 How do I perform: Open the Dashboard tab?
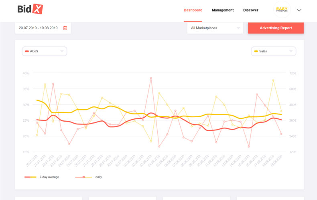point(193,10)
